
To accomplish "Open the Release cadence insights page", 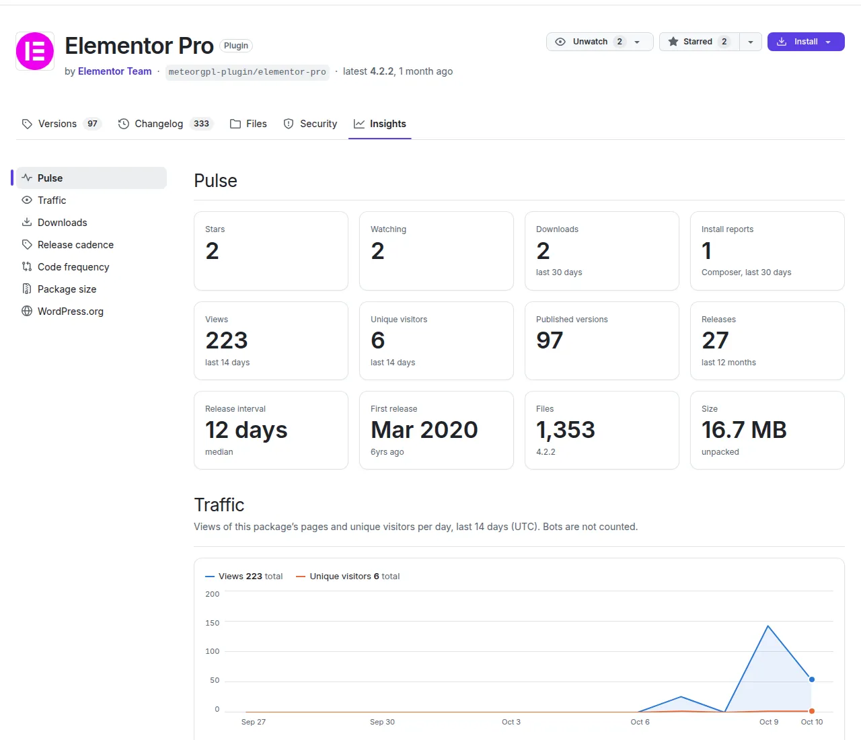I will [x=91, y=245].
